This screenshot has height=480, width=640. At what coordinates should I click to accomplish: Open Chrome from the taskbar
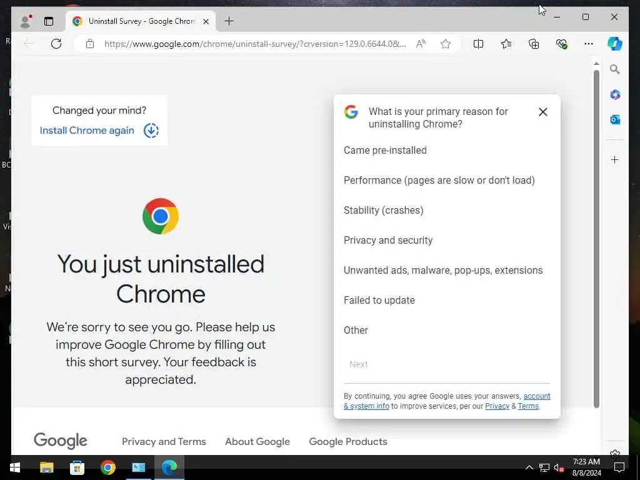click(107, 467)
